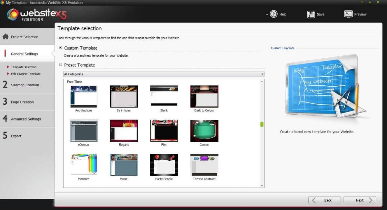The width and height of the screenshot is (387, 210).
Task: Select the Preset Template radio button
Action: tap(61, 65)
